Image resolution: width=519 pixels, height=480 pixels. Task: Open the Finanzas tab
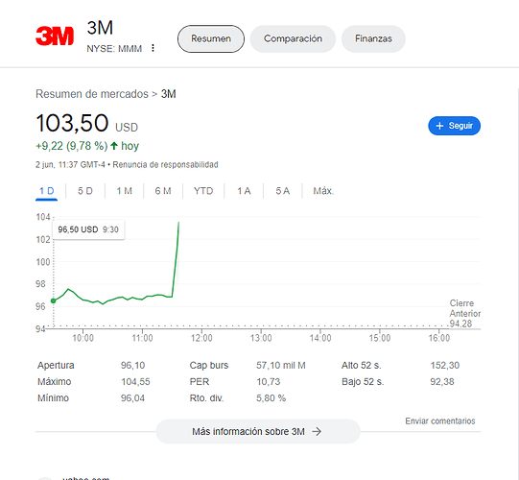coord(373,38)
